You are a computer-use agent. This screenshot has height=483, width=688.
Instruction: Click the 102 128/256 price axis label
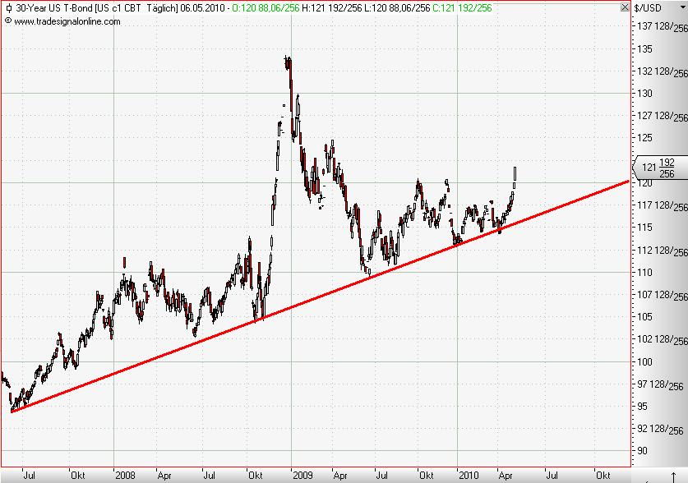click(x=663, y=340)
